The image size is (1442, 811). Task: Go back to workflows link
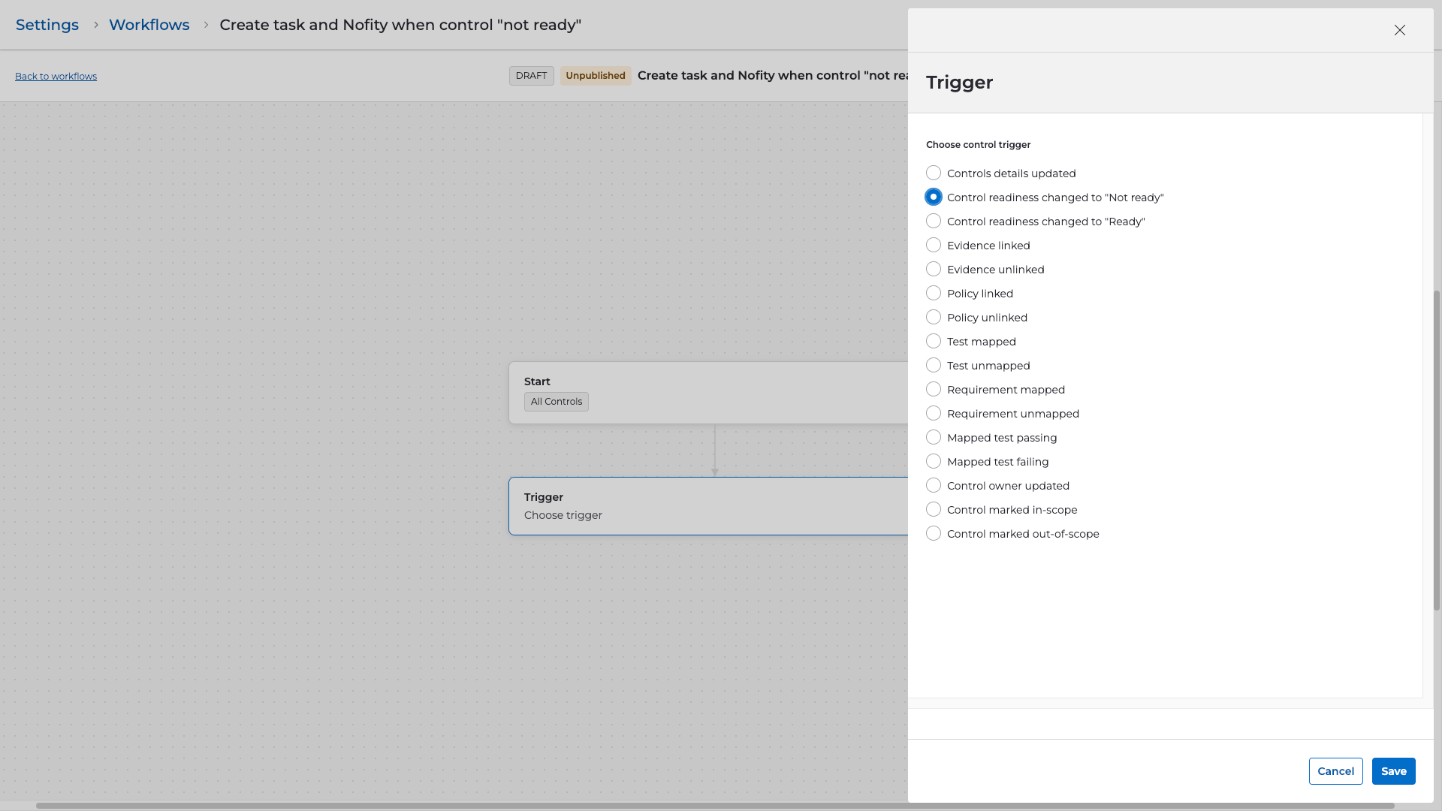pos(56,77)
